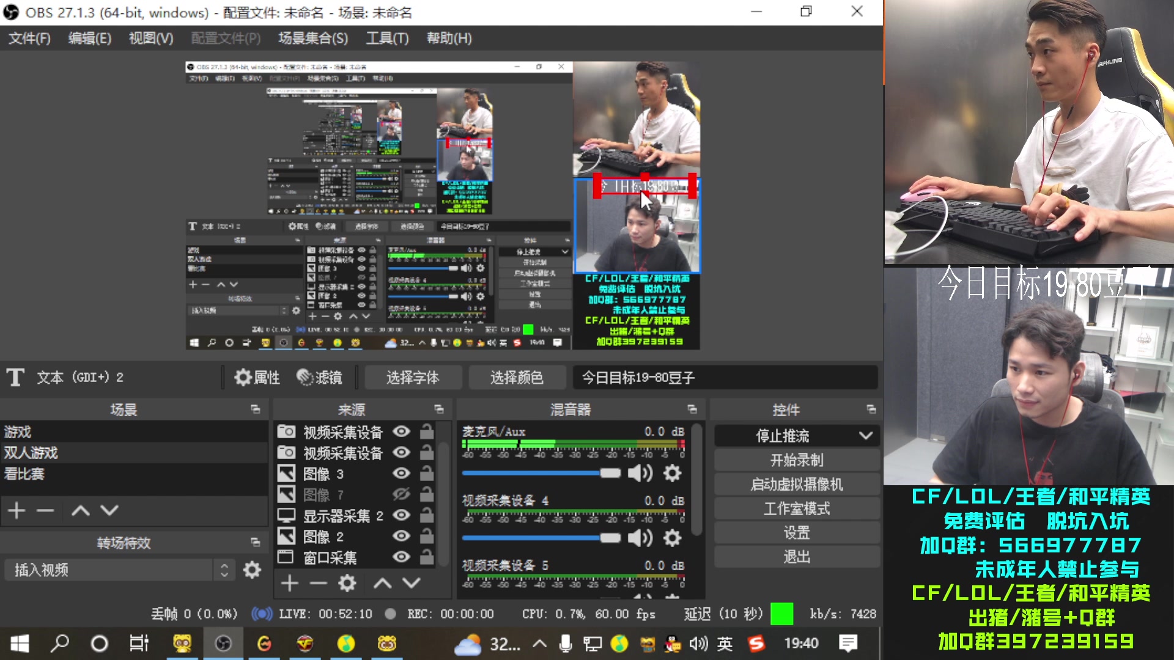Toggle visibility of first 视频采集设备 source
This screenshot has width=1174, height=660.
401,431
